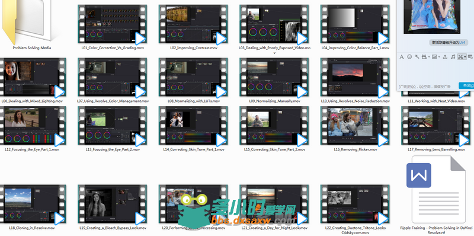Viewport: 474px width, 236px height.
Task: Click the LV4 level link in chat
Action: click(462, 43)
